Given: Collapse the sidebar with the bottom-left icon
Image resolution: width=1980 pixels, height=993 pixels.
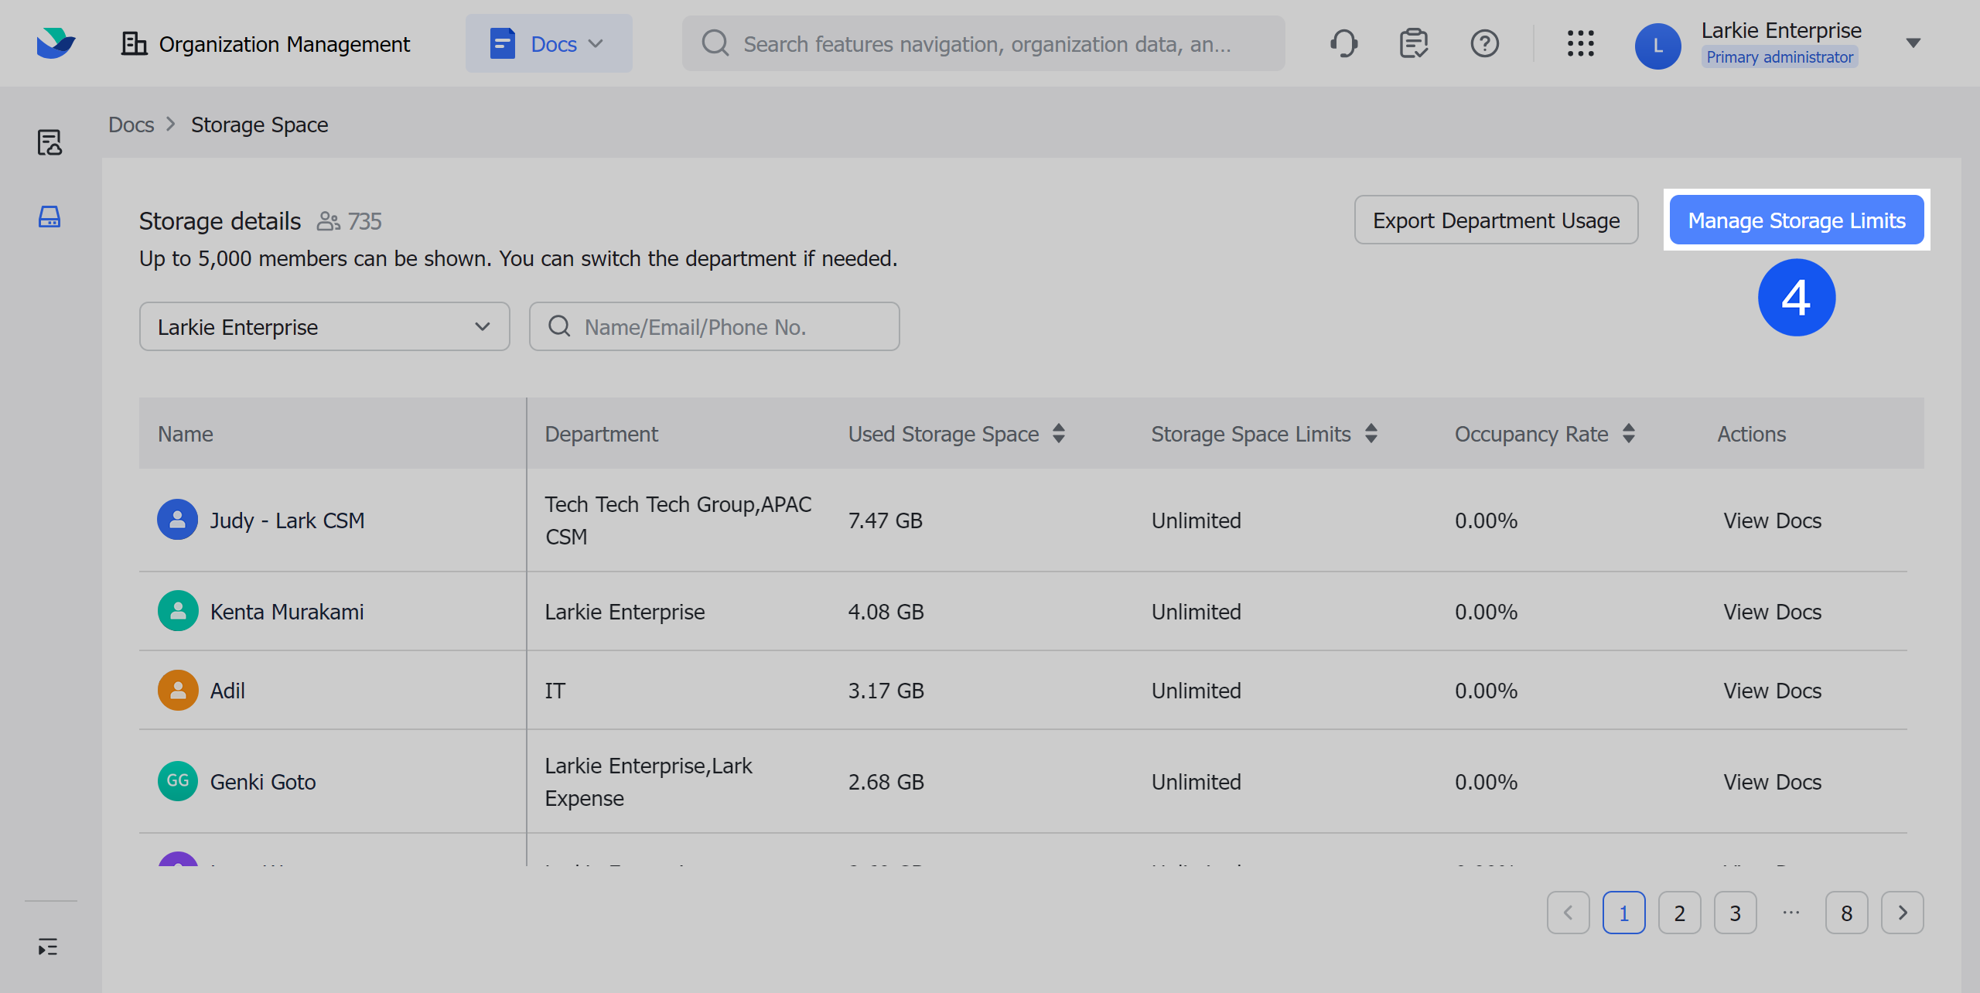Looking at the screenshot, I should 48,946.
